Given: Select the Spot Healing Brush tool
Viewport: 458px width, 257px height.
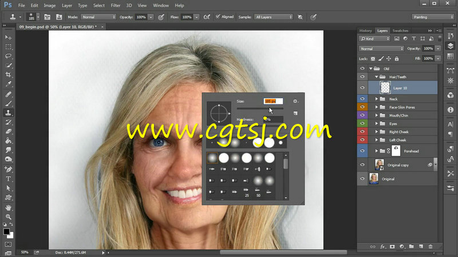Looking at the screenshot, I should point(8,94).
